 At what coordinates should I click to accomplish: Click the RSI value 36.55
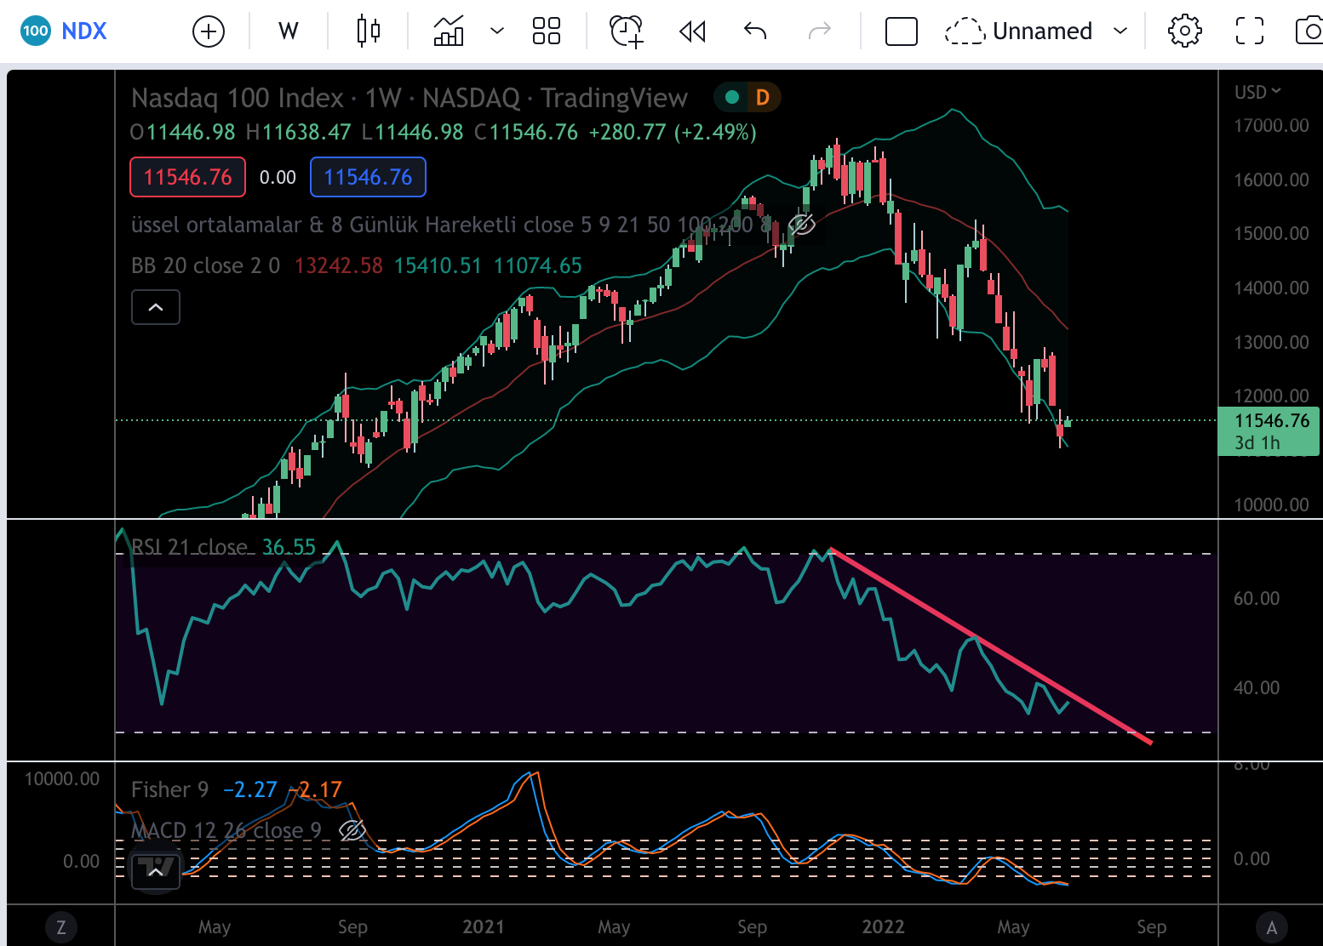(x=289, y=546)
